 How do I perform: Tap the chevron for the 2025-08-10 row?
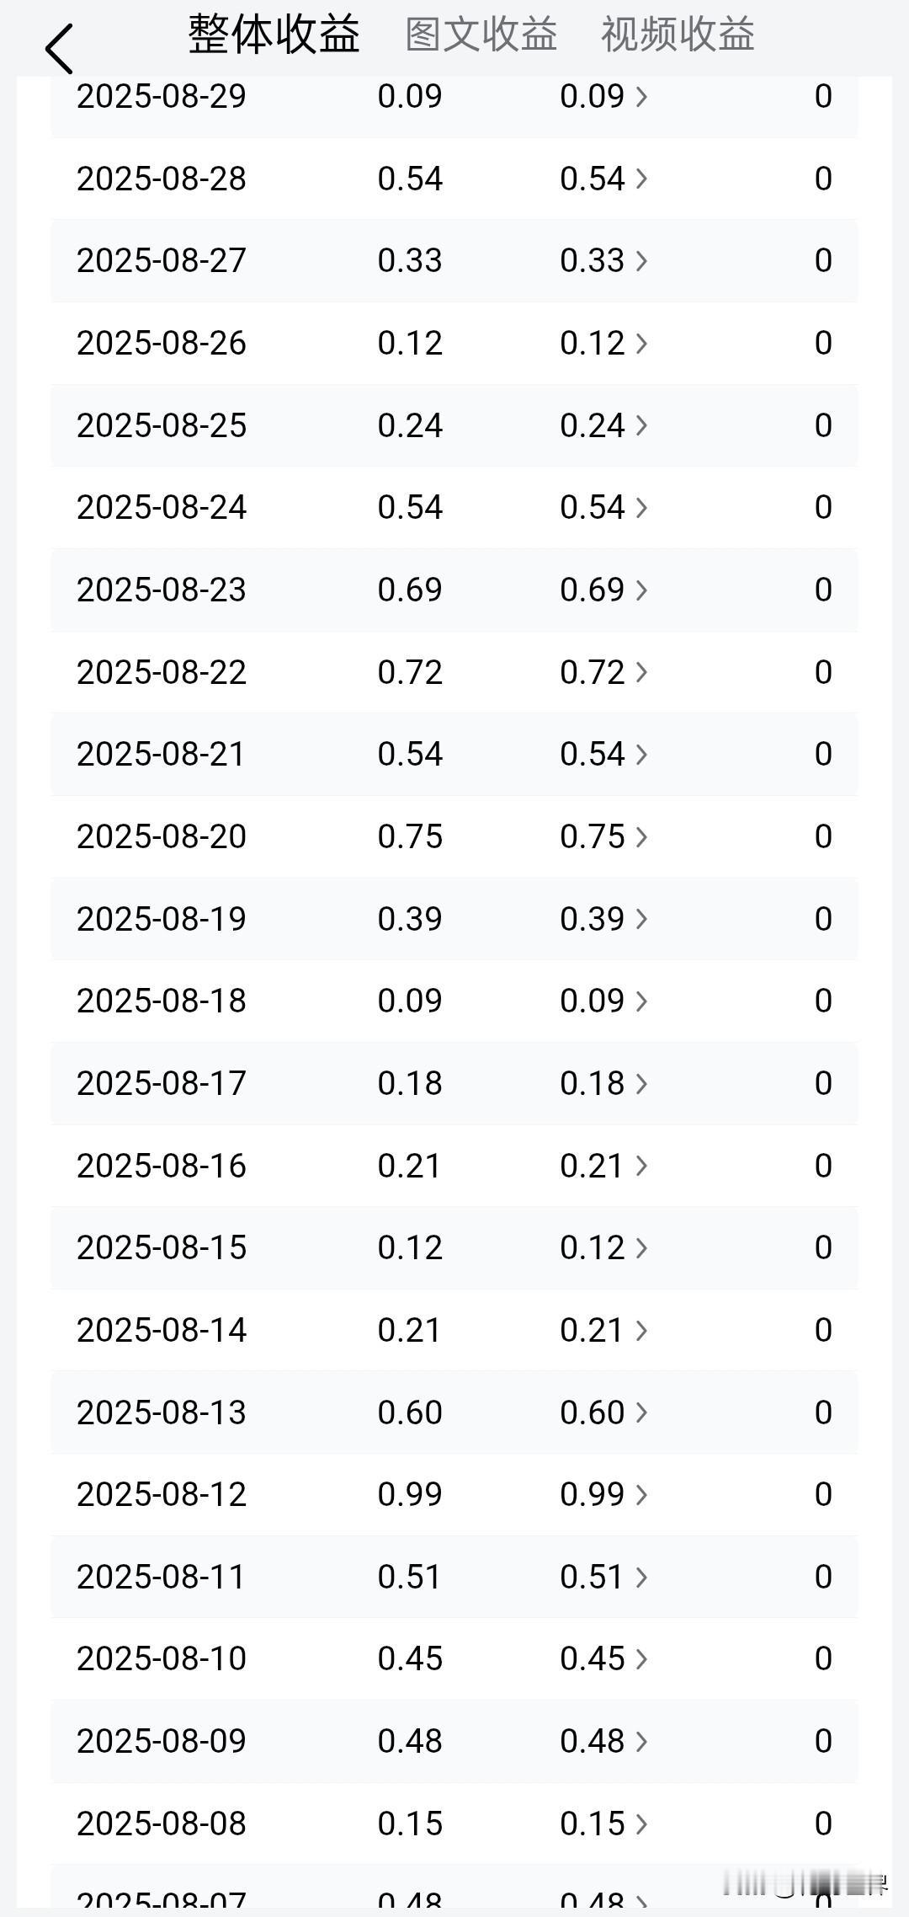[x=641, y=1658]
